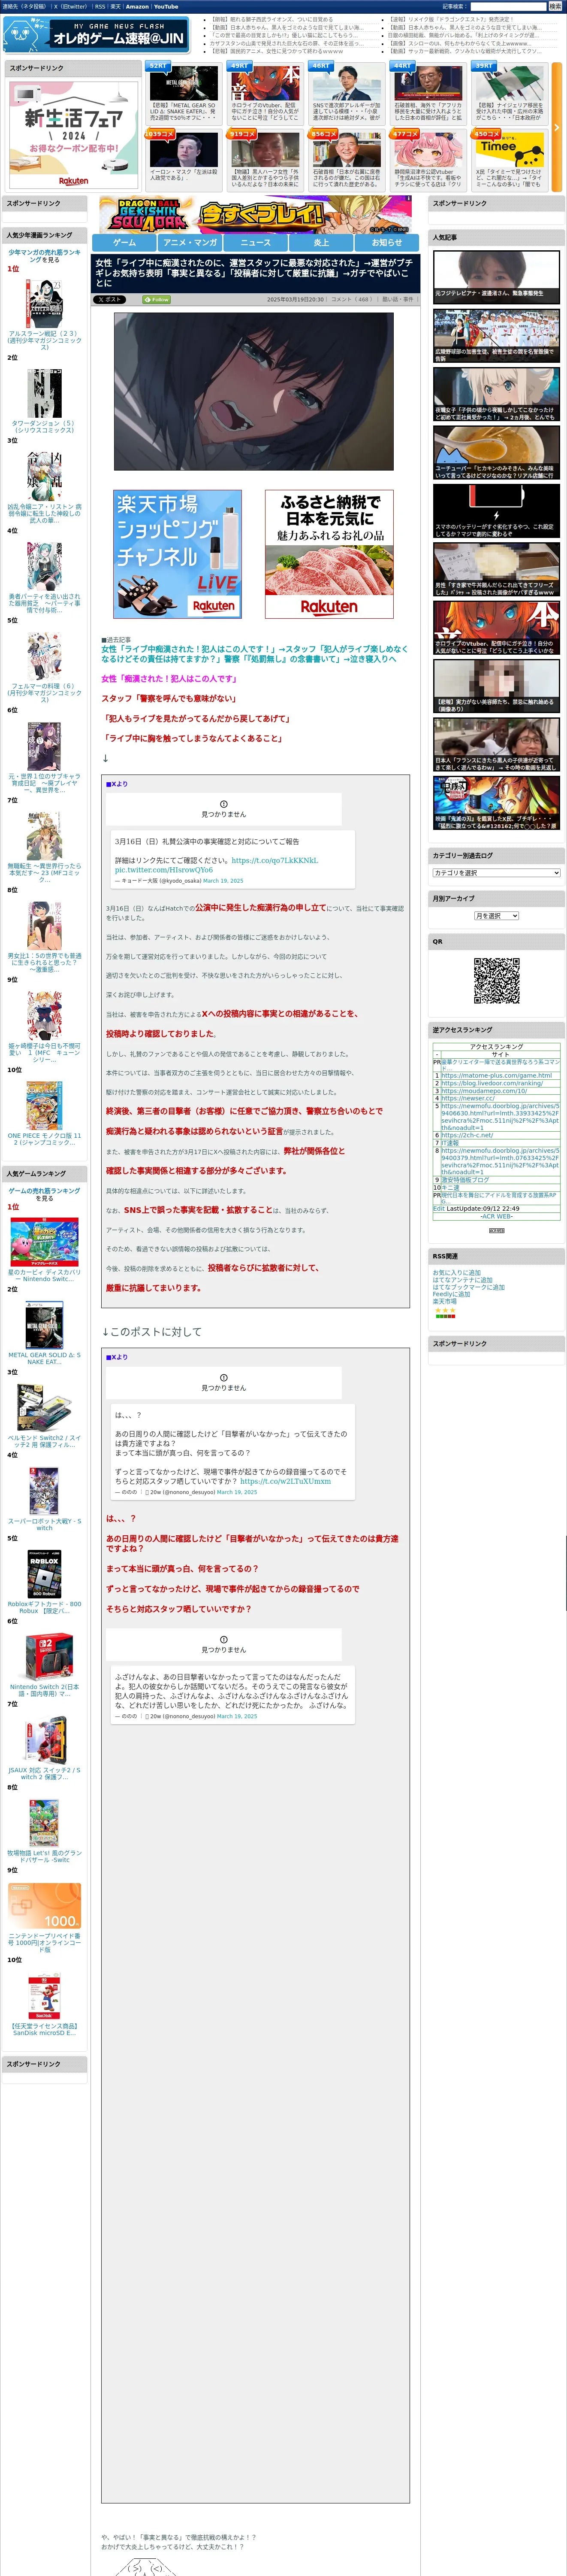
Task: Click the お気に入りに追加 link
Action: click(x=456, y=1272)
